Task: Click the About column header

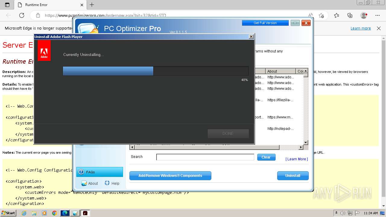Action: (281, 71)
